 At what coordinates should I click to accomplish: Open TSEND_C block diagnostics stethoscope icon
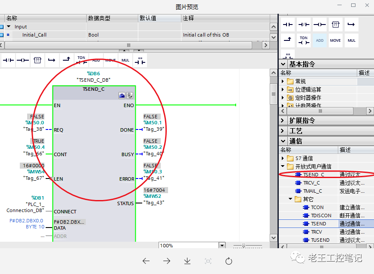click(x=130, y=95)
